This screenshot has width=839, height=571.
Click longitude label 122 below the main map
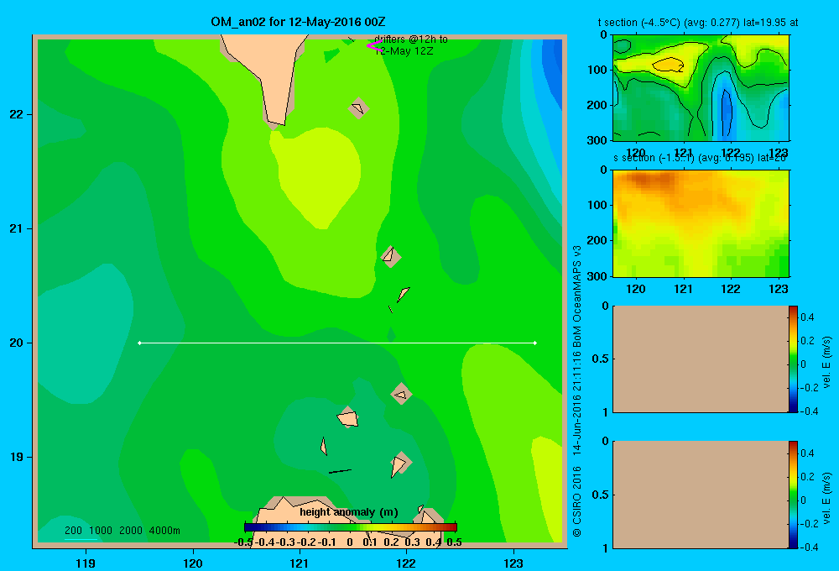pos(406,563)
